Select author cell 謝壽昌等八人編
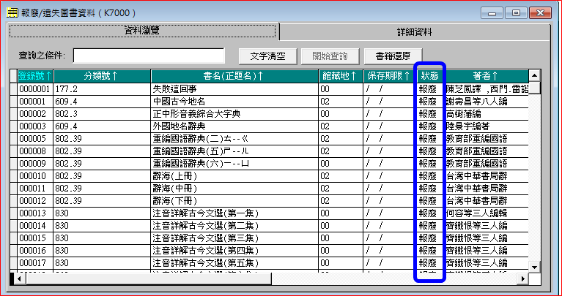 point(487,102)
